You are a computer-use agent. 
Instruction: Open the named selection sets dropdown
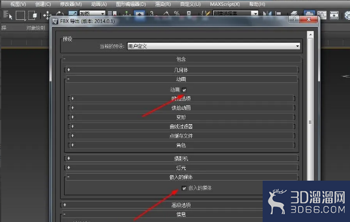tap(235, 13)
